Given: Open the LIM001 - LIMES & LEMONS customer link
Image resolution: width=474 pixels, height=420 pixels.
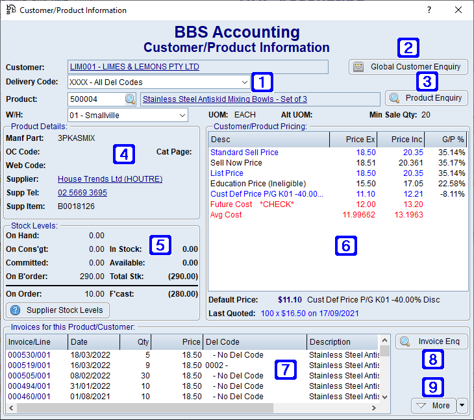Looking at the screenshot, I should (134, 67).
